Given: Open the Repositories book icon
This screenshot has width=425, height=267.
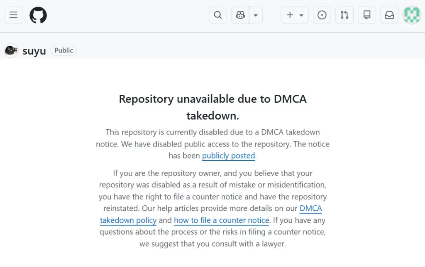Looking at the screenshot, I should [x=367, y=15].
